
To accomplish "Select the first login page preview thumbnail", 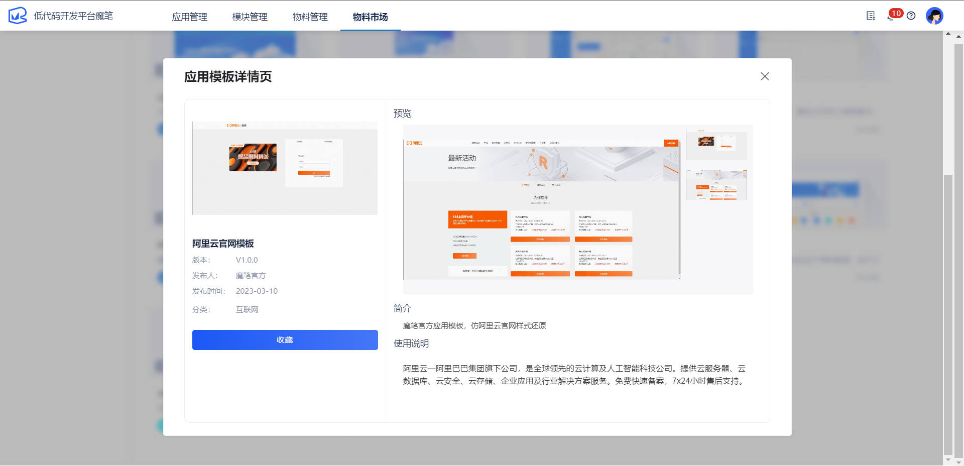I will click(x=716, y=144).
